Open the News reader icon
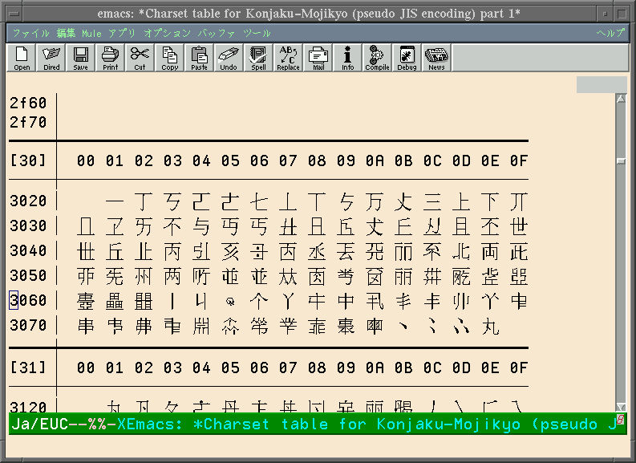Screen dimensions: 636x463 tap(436, 58)
